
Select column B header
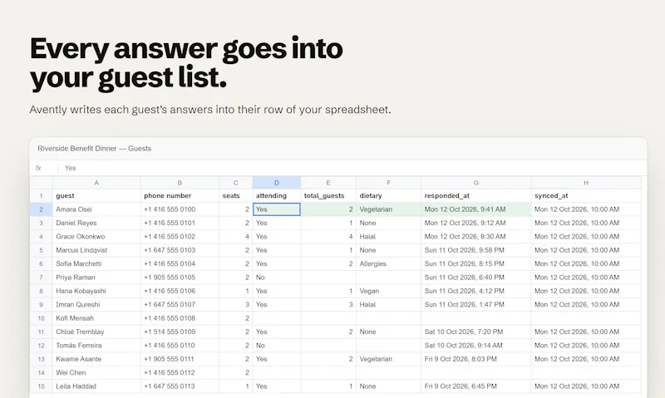pos(180,183)
